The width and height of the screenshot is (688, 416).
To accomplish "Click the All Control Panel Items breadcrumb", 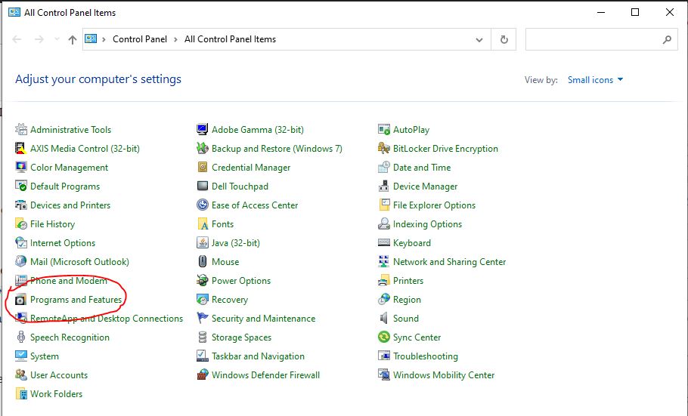I will click(230, 39).
